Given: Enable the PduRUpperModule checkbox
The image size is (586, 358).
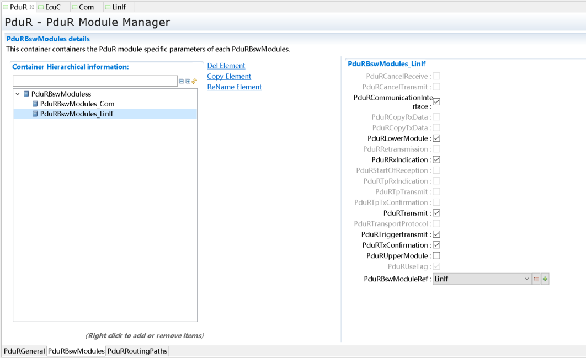Looking at the screenshot, I should 436,256.
